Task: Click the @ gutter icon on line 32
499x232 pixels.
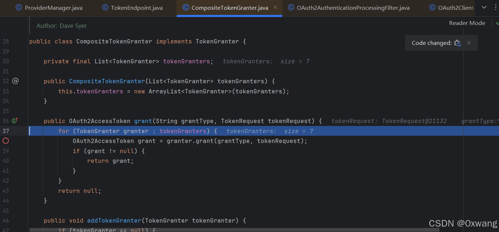Action: coord(15,81)
